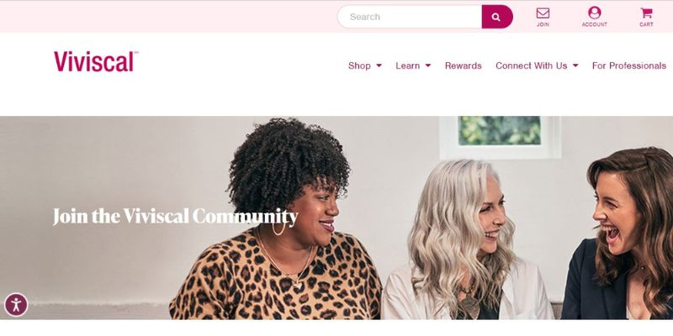673x336 pixels.
Task: Click the CART label text
Action: click(646, 24)
